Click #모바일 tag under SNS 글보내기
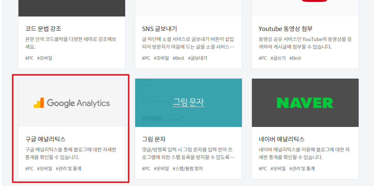The width and height of the screenshot is (374, 186). click(161, 58)
